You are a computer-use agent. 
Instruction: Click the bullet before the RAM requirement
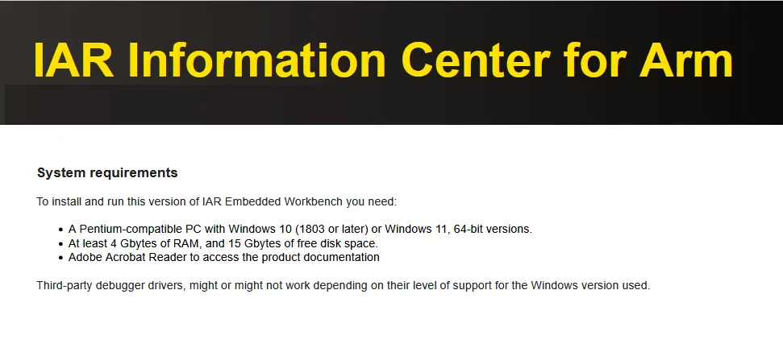[x=60, y=243]
